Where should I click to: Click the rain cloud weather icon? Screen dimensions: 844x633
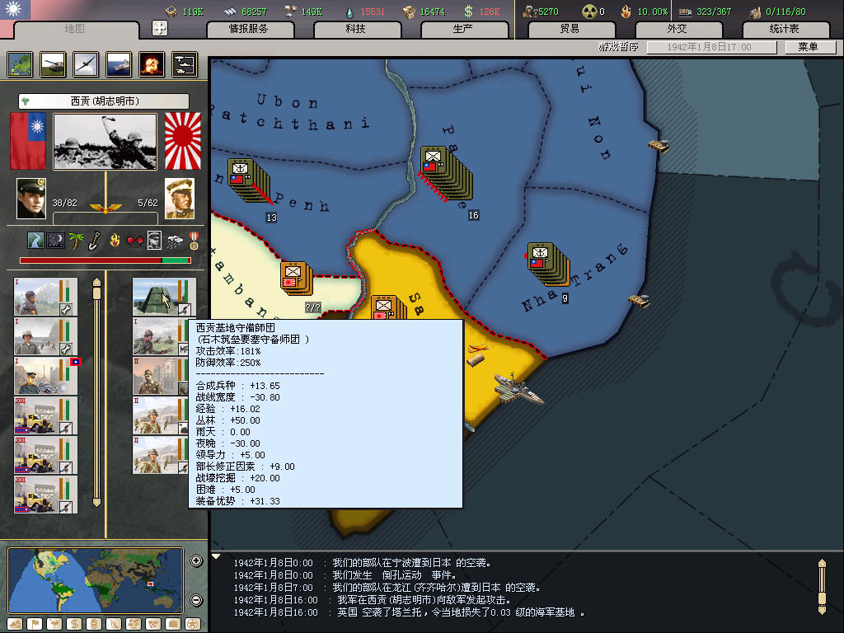[x=175, y=241]
